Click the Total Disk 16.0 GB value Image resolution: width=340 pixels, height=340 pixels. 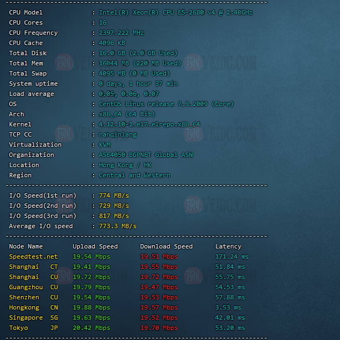(x=138, y=53)
